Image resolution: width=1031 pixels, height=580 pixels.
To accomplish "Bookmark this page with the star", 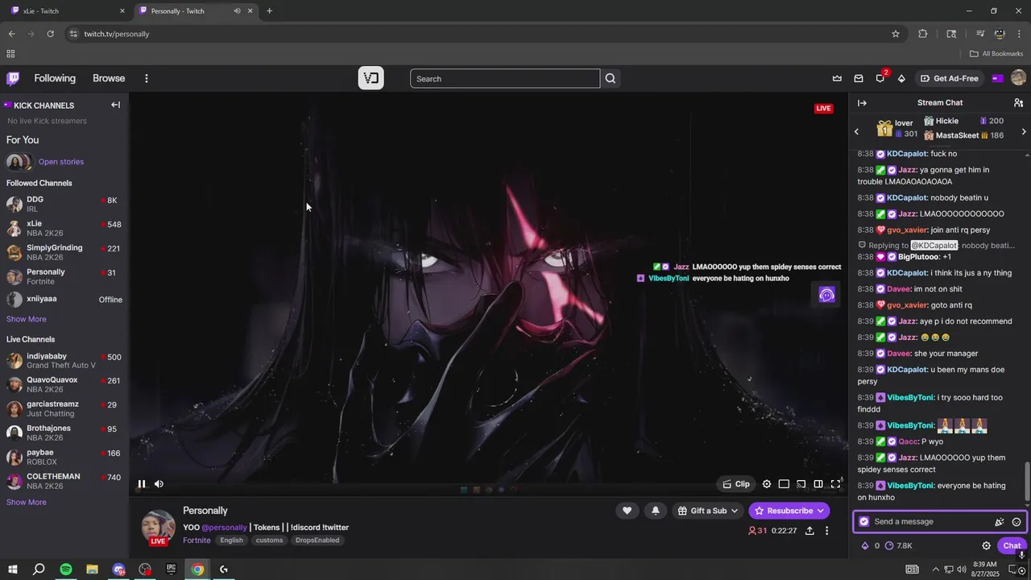I will 896,34.
